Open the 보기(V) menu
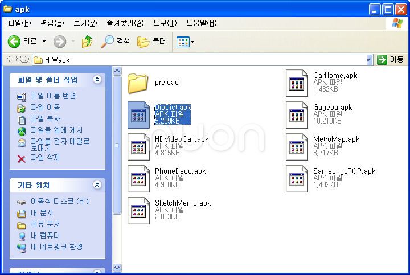This screenshot has height=275, width=410. pos(85,23)
